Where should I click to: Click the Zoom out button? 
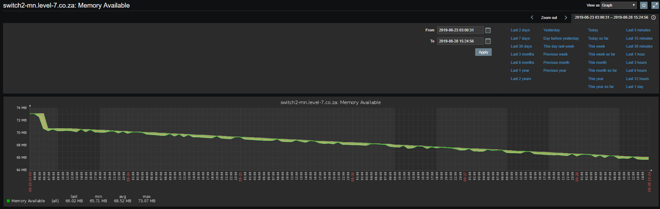[549, 18]
